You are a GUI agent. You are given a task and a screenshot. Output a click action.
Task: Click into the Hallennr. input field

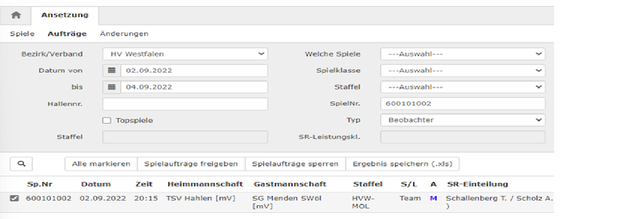185,104
